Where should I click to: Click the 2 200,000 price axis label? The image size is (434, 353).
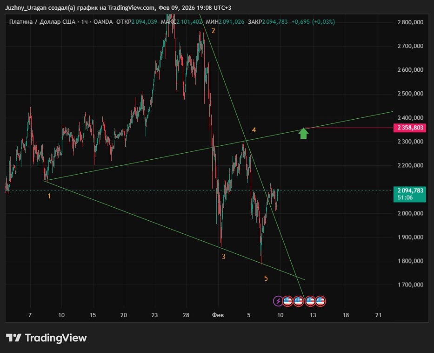tap(410, 165)
